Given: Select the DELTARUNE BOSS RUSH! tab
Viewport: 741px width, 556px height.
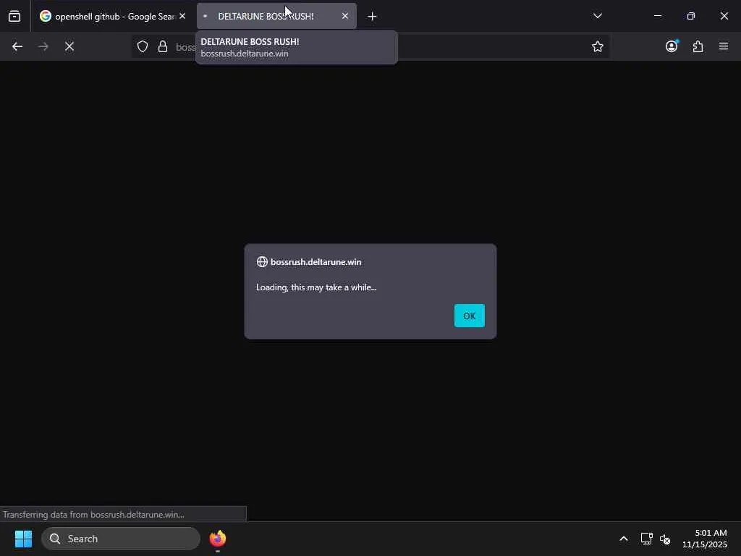Looking at the screenshot, I should pyautogui.click(x=276, y=16).
